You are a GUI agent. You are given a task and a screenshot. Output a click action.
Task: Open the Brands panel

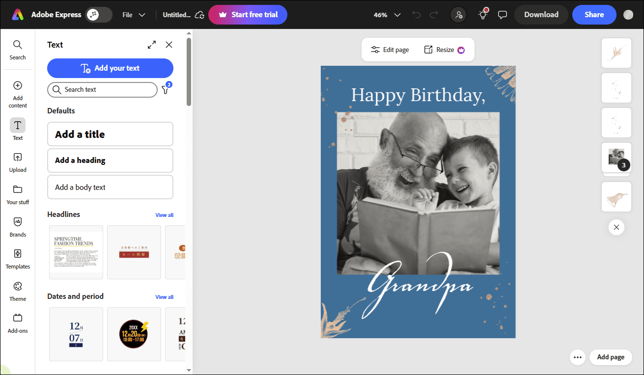pos(17,226)
